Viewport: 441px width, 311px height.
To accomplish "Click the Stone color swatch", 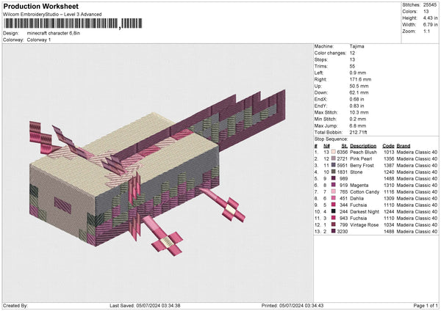I will (333, 172).
